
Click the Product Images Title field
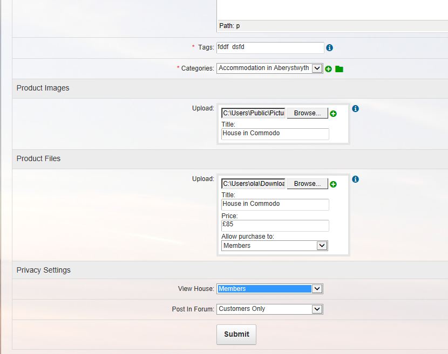coord(275,134)
